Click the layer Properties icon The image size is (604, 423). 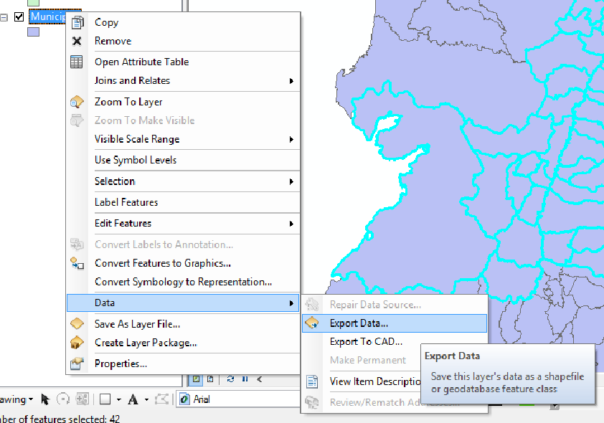pos(77,363)
